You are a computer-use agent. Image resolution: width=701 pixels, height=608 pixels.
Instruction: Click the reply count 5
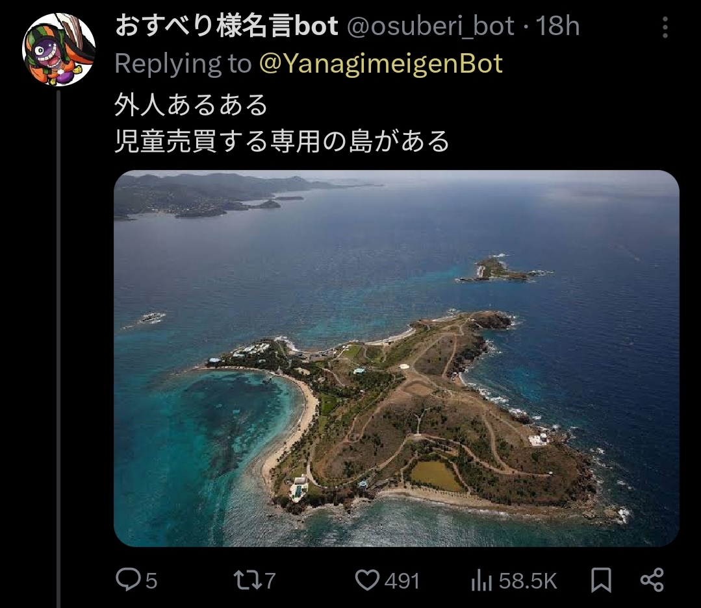click(x=151, y=581)
